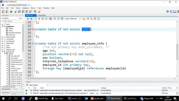Click the editor horizontal scrollbar thumb

pyautogui.click(x=66, y=79)
